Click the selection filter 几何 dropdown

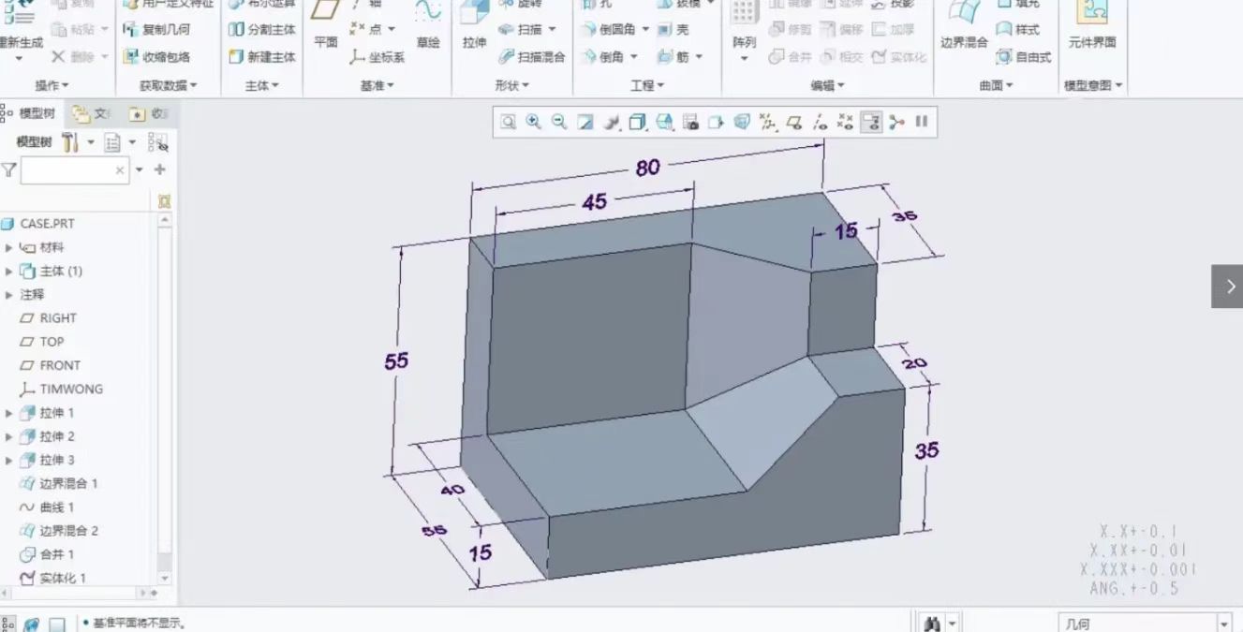[x=1146, y=623]
